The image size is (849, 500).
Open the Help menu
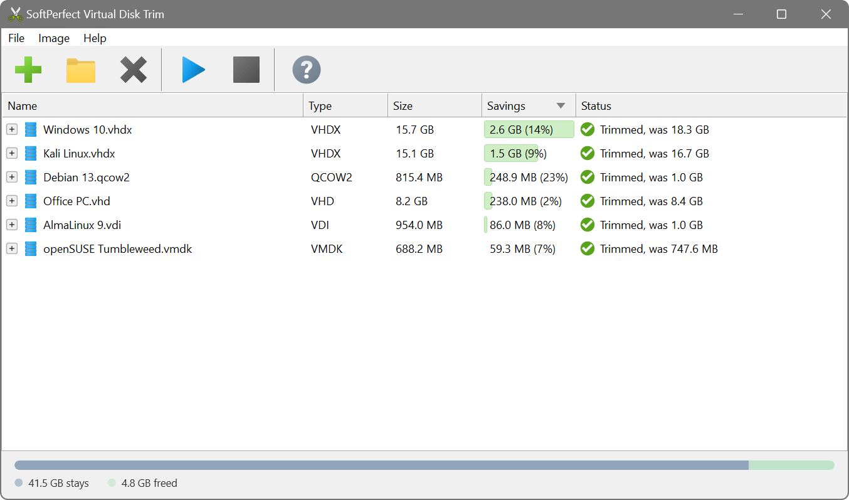tap(95, 38)
